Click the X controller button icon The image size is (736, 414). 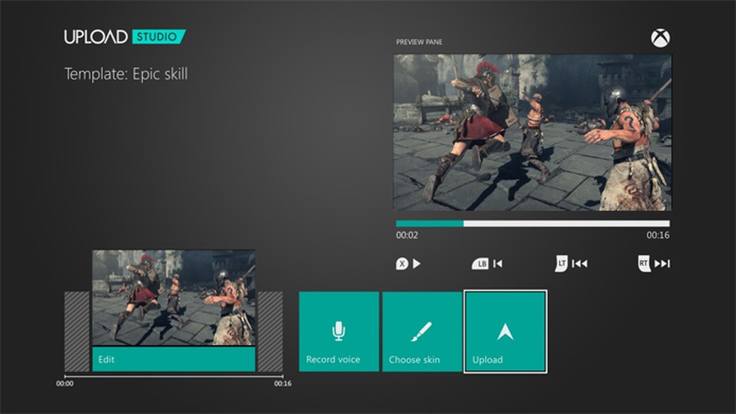click(402, 264)
